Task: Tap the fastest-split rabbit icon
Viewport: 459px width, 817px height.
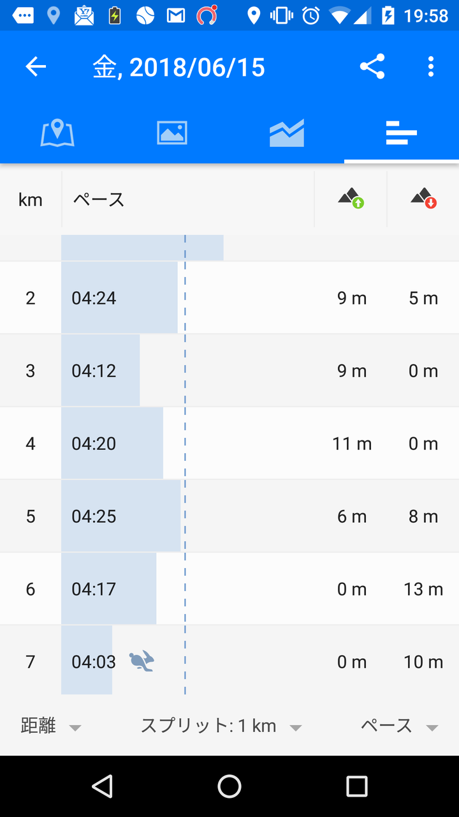Action: click(142, 661)
